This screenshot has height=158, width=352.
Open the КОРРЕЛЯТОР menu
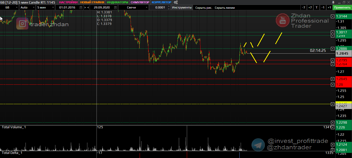click(161, 2)
